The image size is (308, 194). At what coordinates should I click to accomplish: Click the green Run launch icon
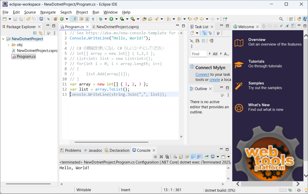pos(111,19)
